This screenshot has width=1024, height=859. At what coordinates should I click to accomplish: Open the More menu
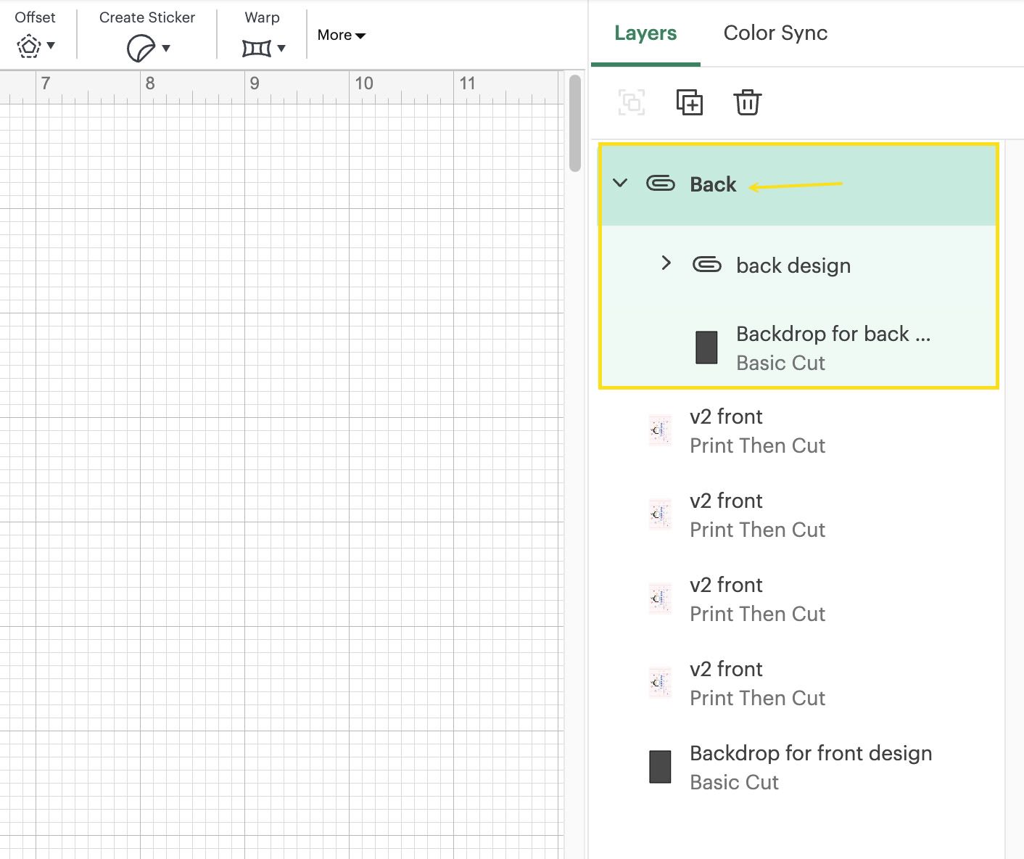(x=341, y=35)
